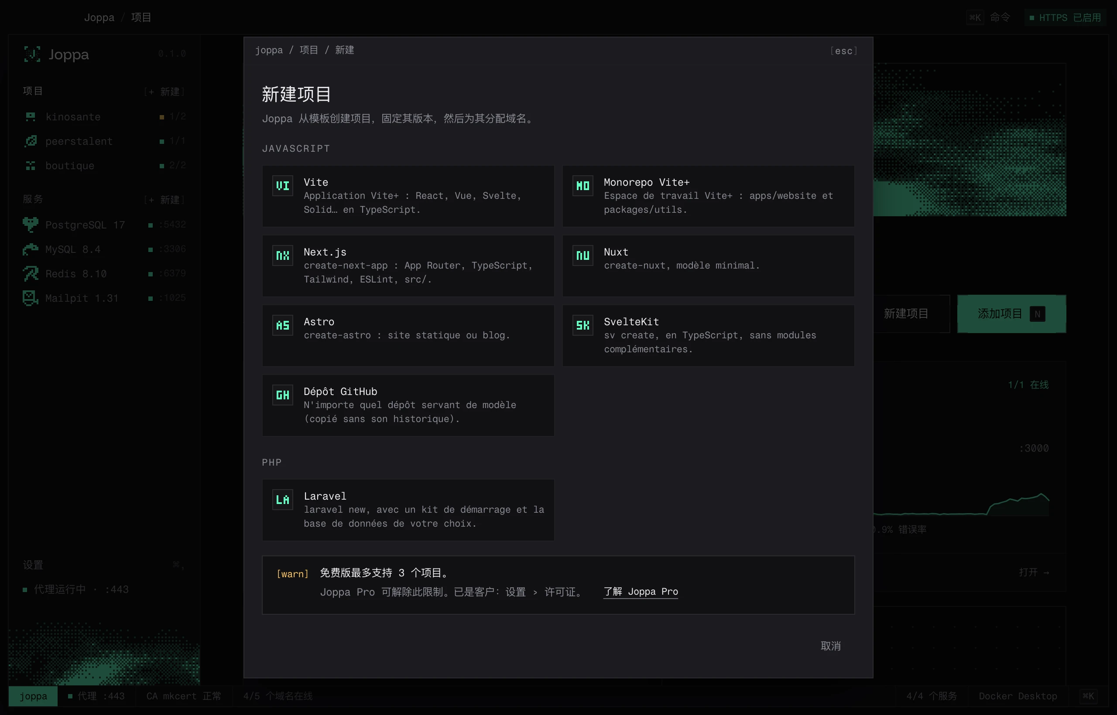Select the Laravel template title
The width and height of the screenshot is (1117, 715).
pyautogui.click(x=325, y=496)
